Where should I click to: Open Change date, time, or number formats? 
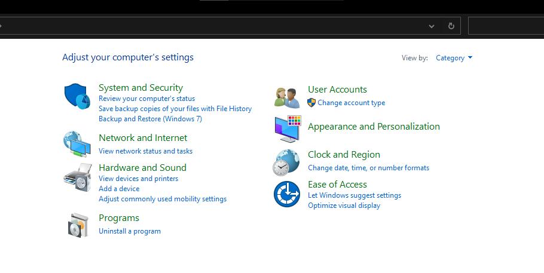point(368,168)
